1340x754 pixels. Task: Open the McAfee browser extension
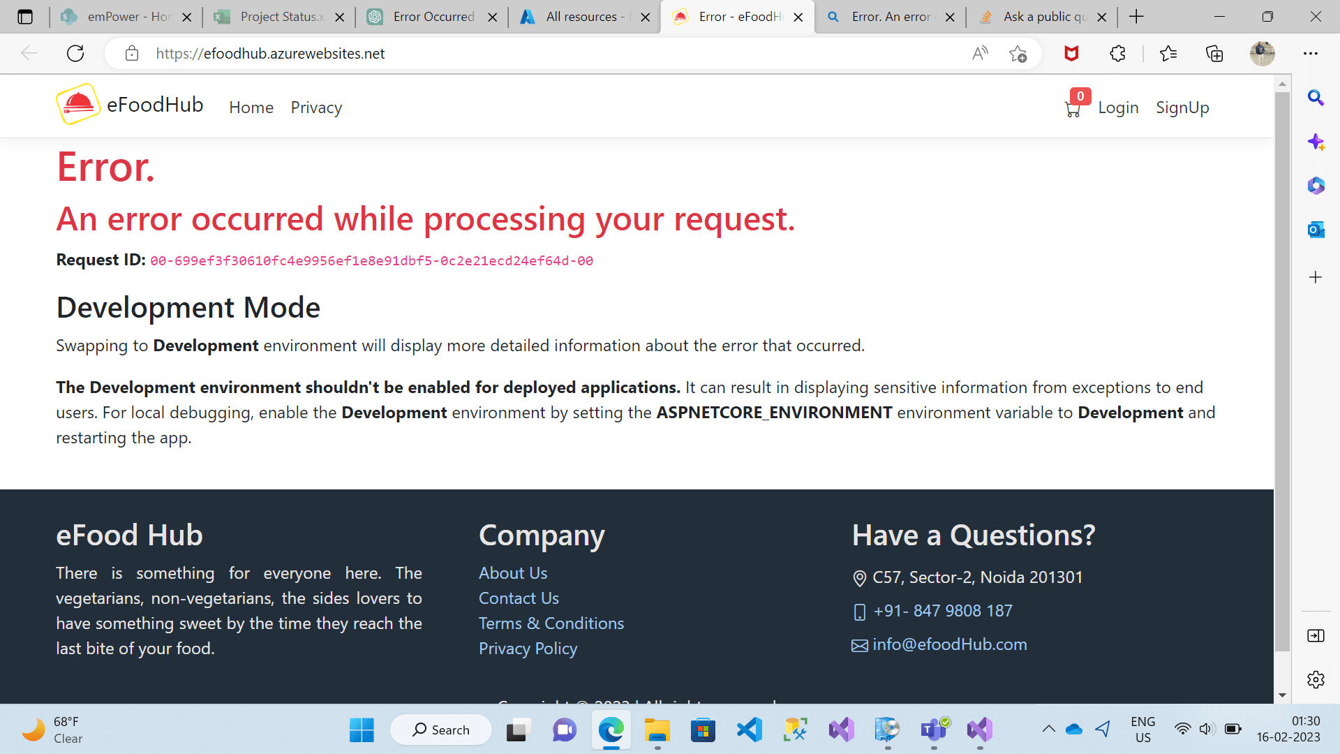pyautogui.click(x=1072, y=53)
